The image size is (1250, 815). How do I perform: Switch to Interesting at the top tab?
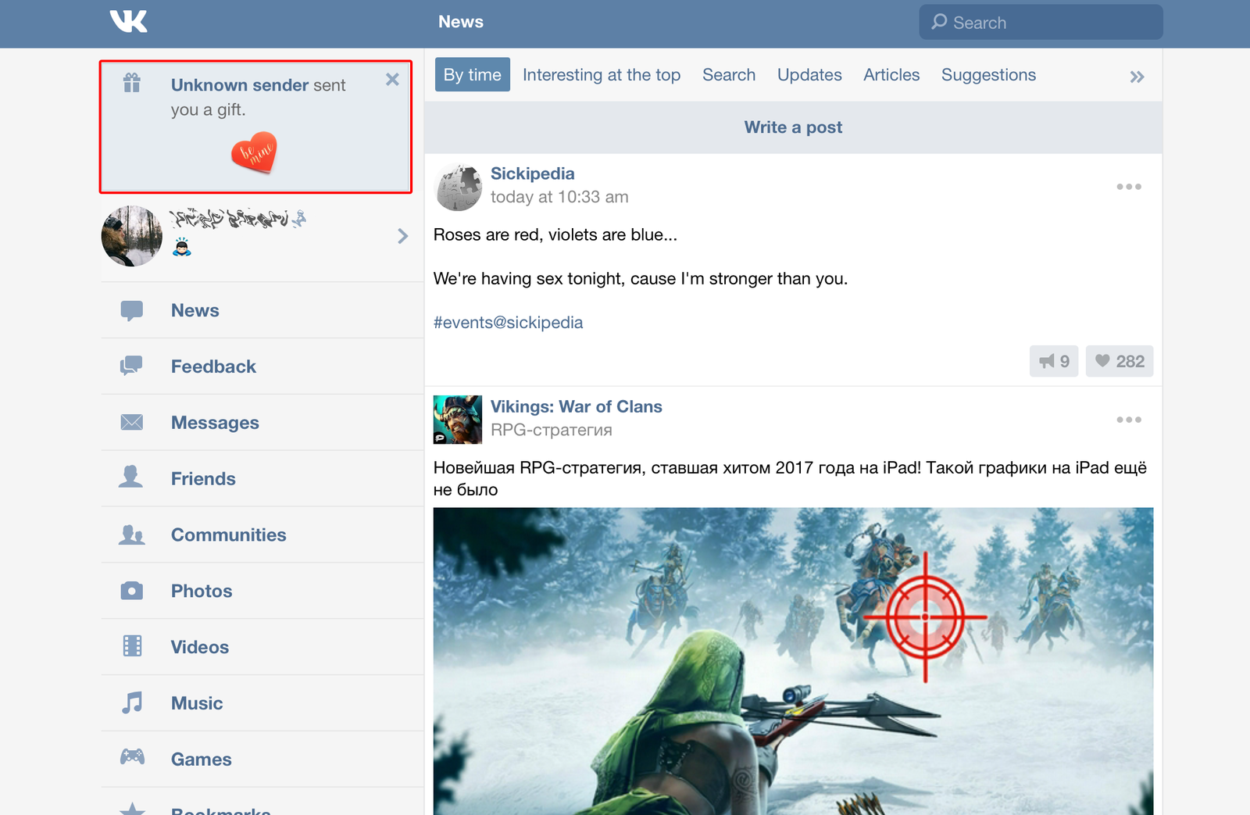pos(602,75)
